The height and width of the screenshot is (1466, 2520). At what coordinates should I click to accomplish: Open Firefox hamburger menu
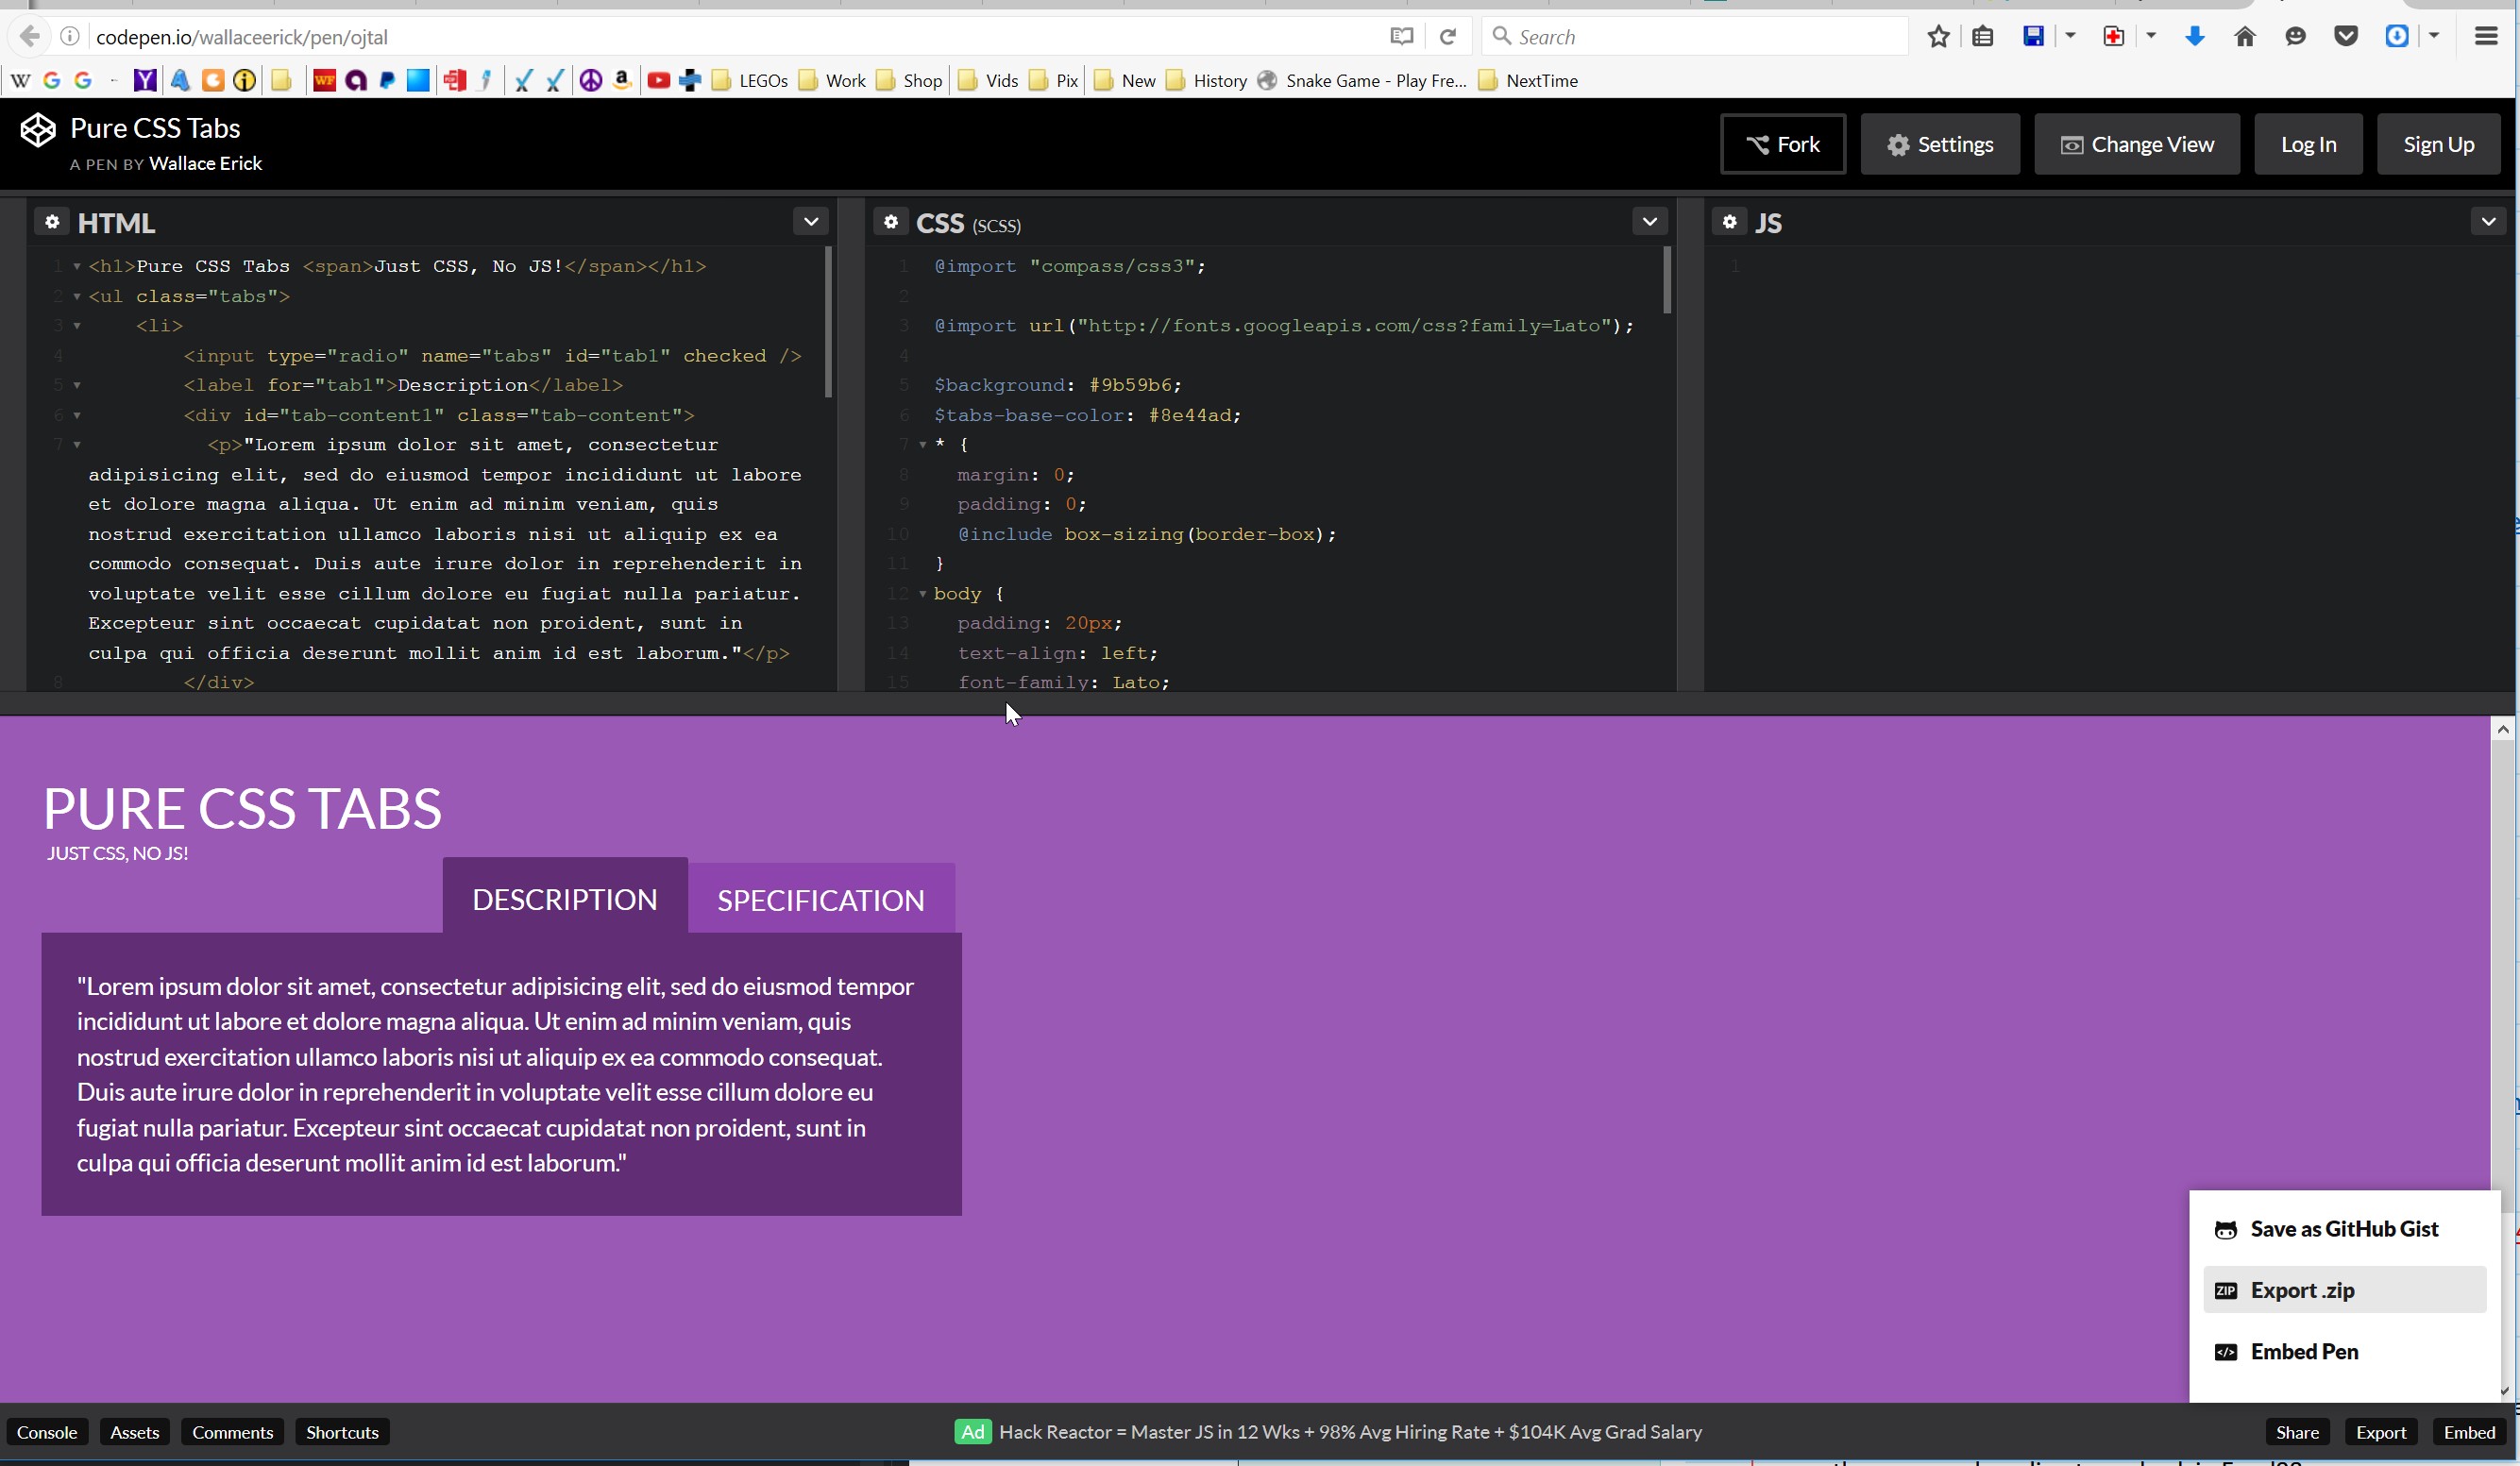pyautogui.click(x=2485, y=37)
